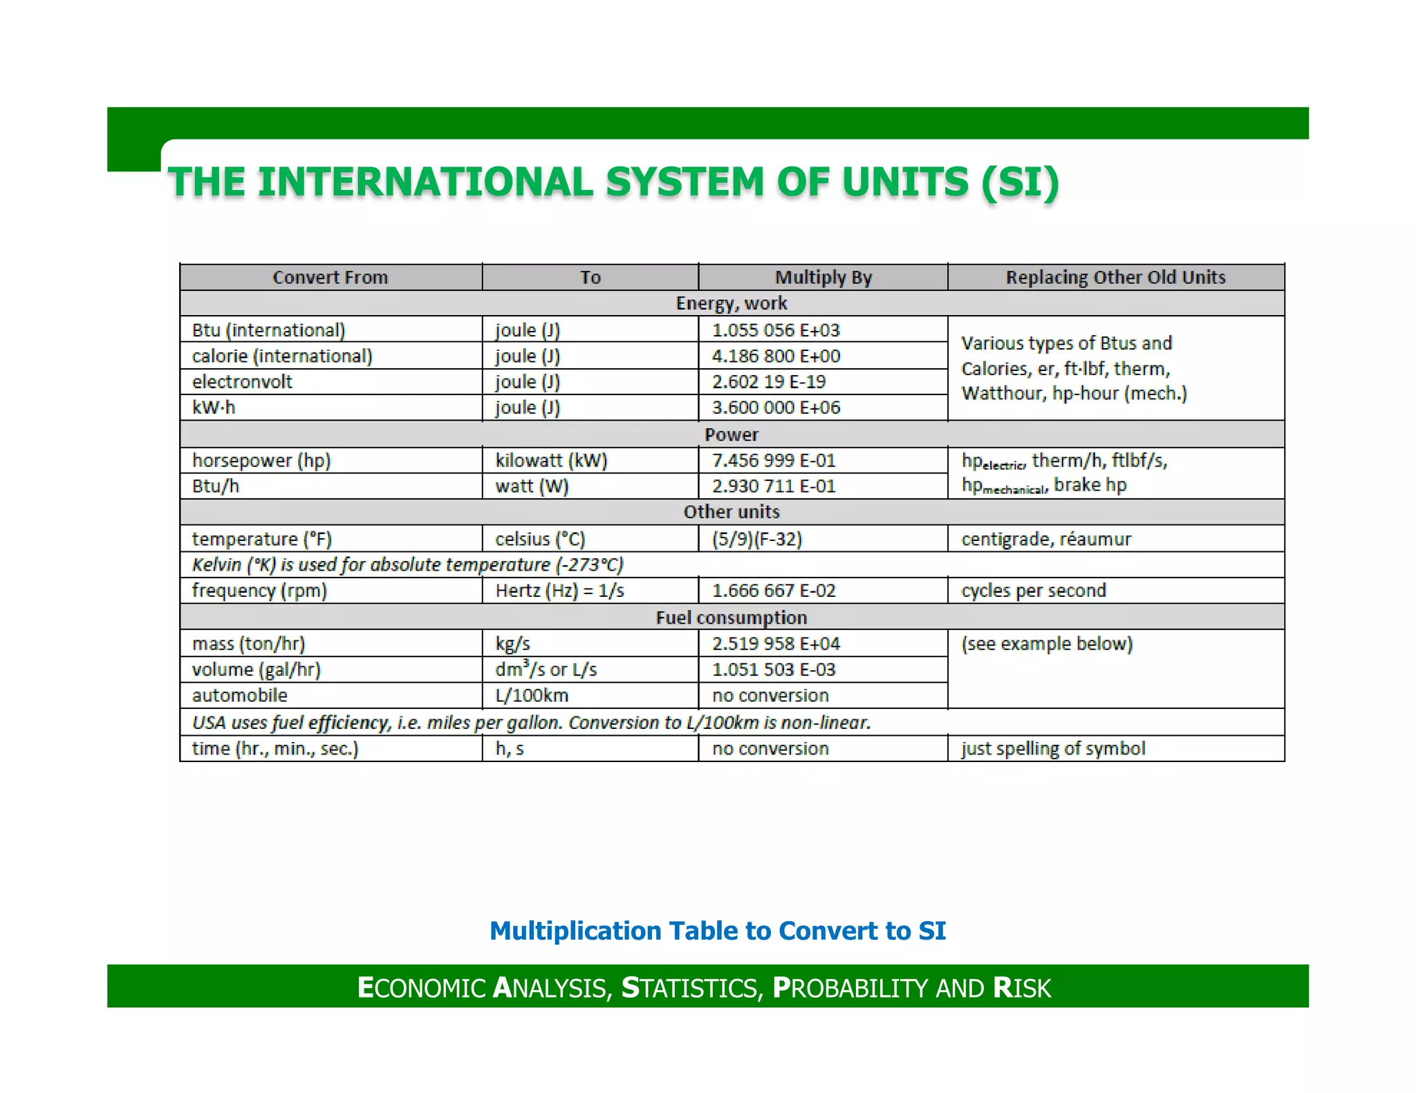This screenshot has height=1093, width=1416.
Task: Select the 'Multiply By' column header
Action: point(823,277)
